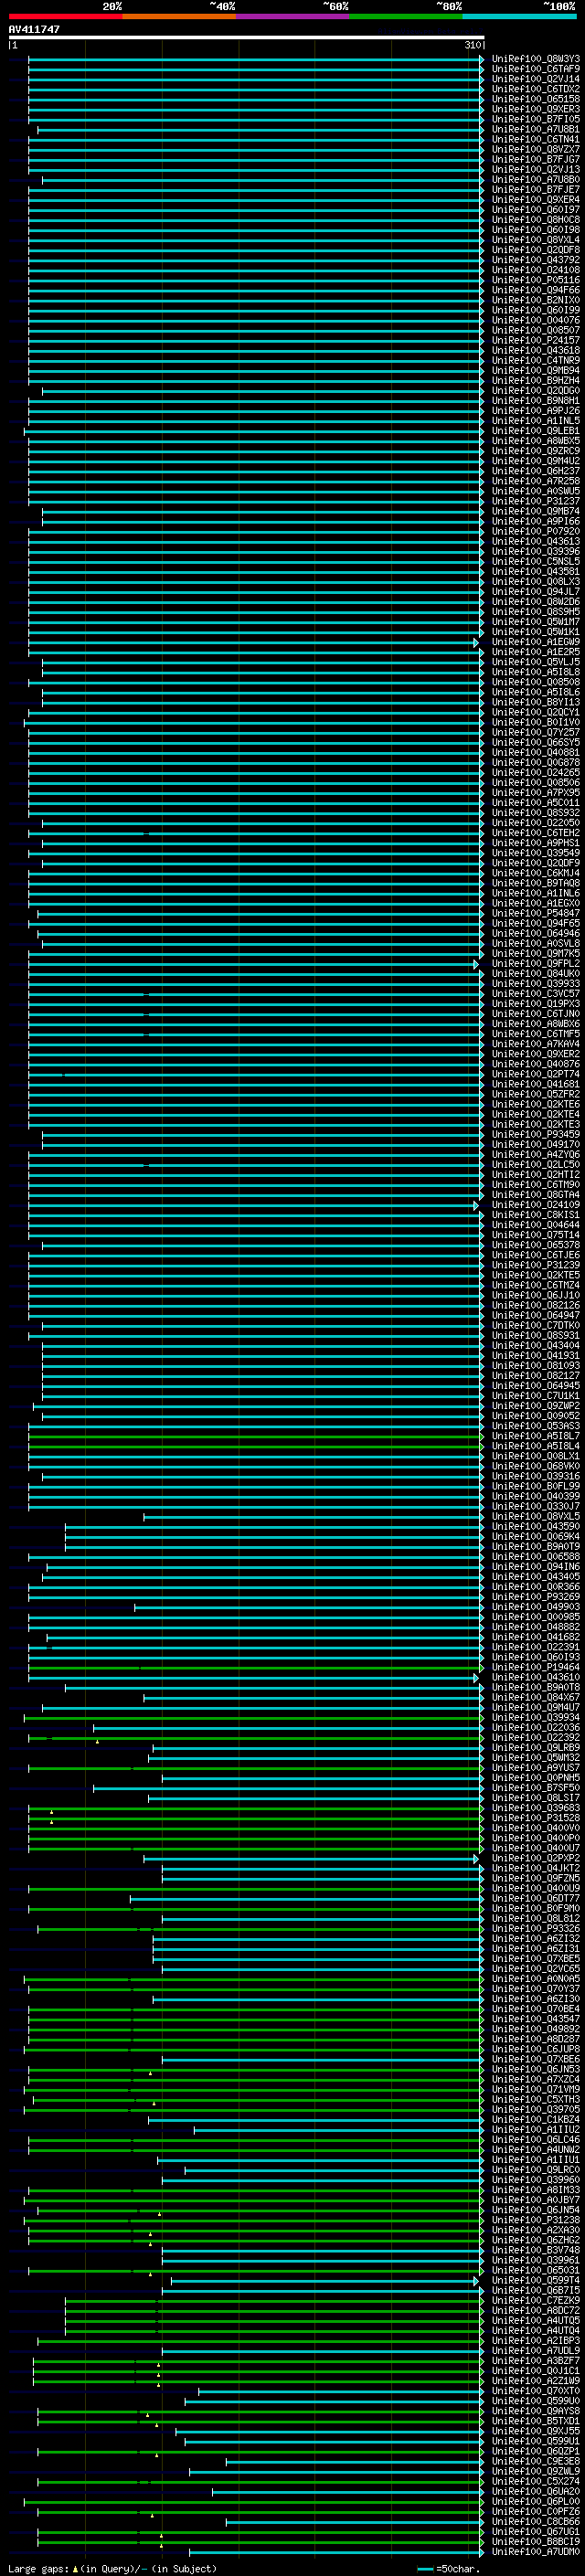Open hit UniRef100_C6TDX2
This screenshot has width=585, height=2576.
point(536,89)
